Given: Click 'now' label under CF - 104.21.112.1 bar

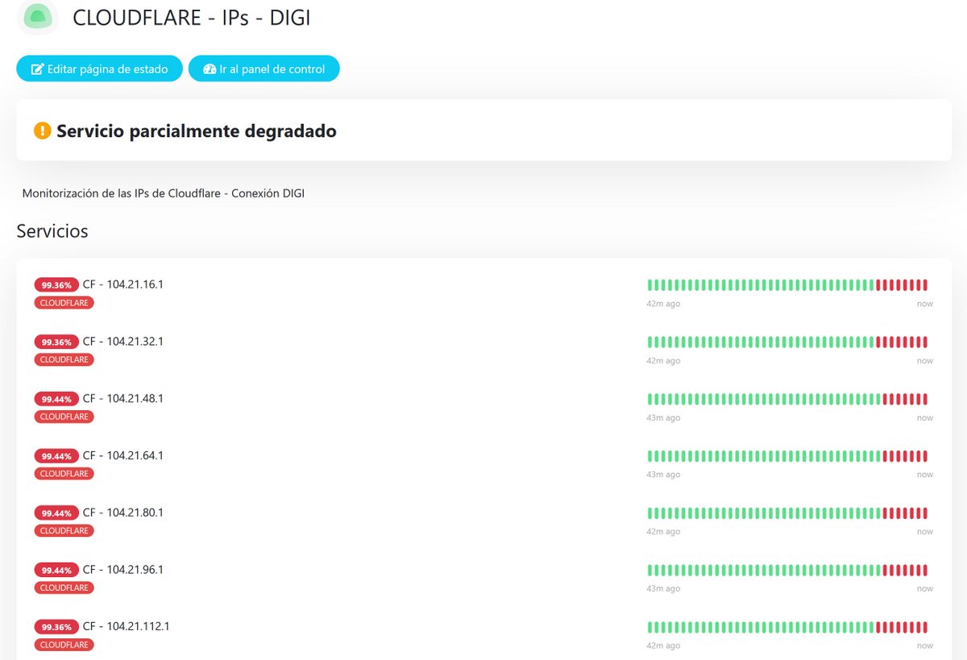Looking at the screenshot, I should 924,645.
